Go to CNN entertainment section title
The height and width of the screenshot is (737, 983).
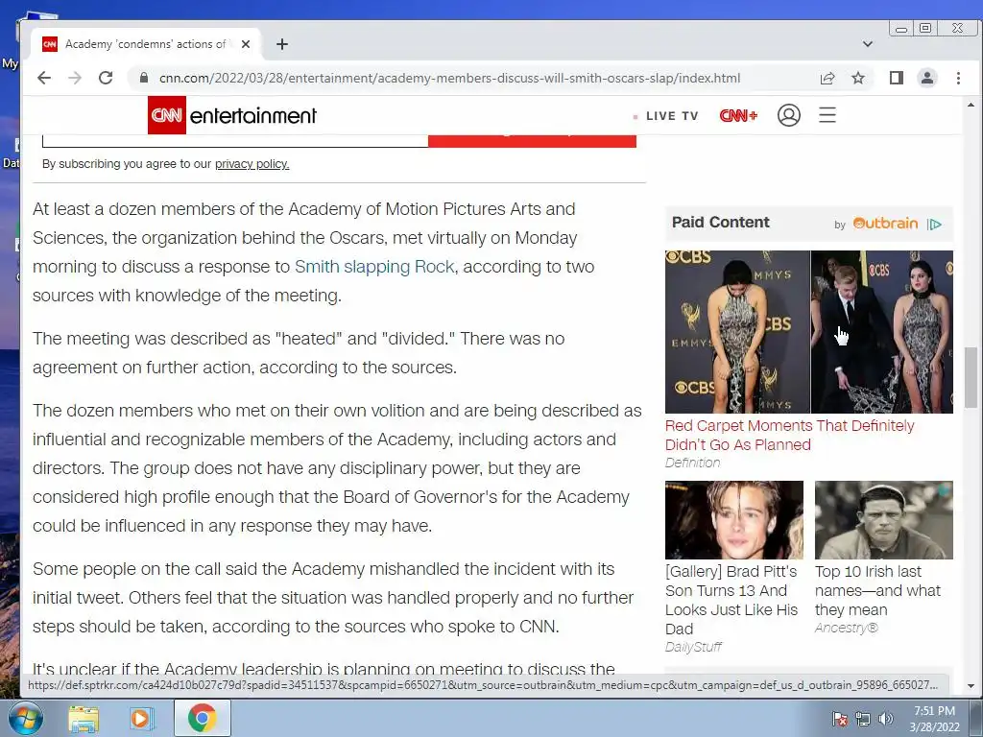(x=253, y=116)
